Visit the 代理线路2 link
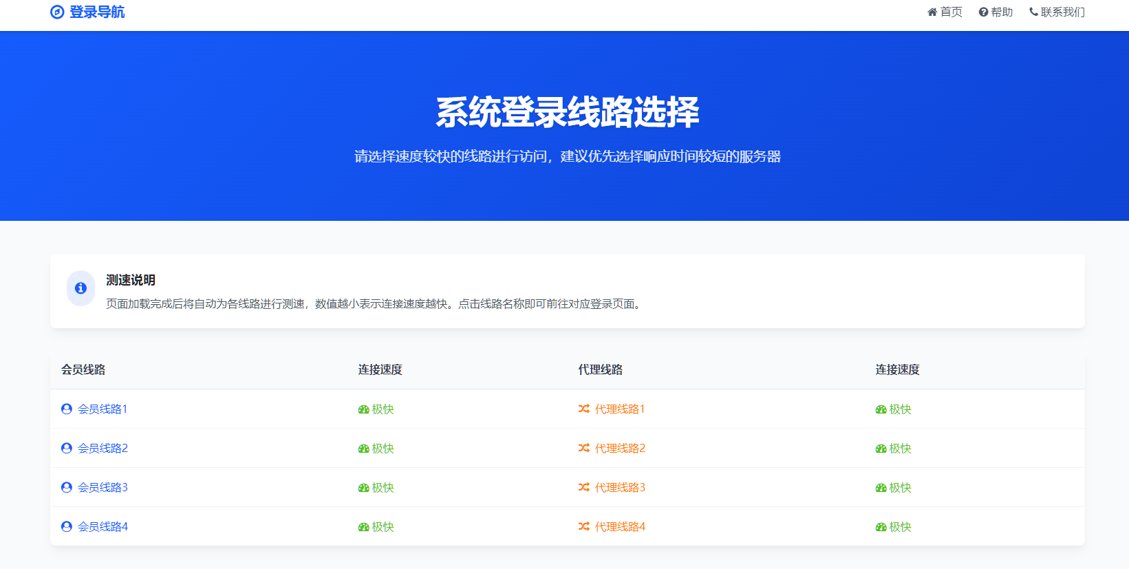This screenshot has width=1129, height=569. point(620,449)
